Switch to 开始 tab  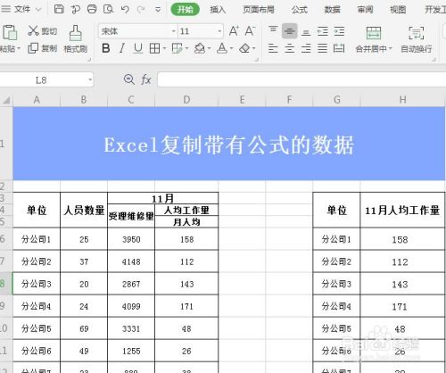point(185,10)
